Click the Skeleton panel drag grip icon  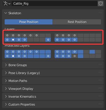click(100, 13)
